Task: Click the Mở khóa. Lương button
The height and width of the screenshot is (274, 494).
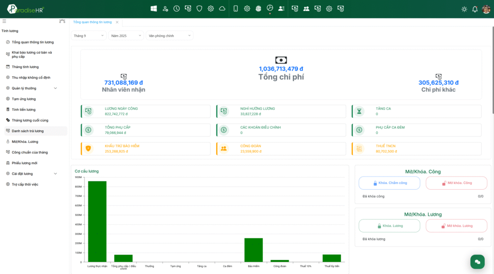Action: pyautogui.click(x=456, y=226)
